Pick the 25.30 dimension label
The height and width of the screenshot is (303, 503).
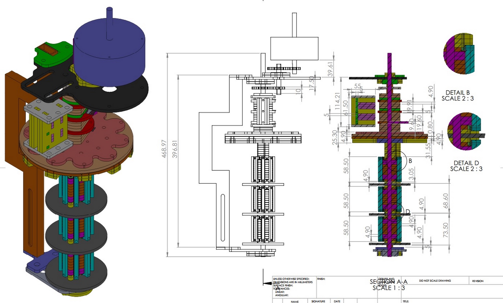pyautogui.click(x=335, y=137)
